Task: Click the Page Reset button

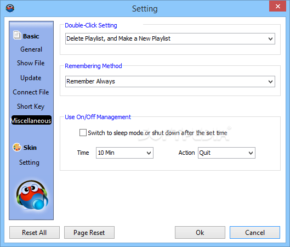Action: [89, 233]
